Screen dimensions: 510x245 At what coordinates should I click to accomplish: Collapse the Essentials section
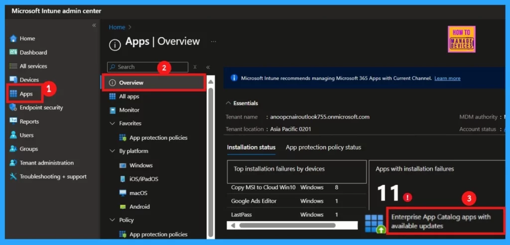click(228, 103)
